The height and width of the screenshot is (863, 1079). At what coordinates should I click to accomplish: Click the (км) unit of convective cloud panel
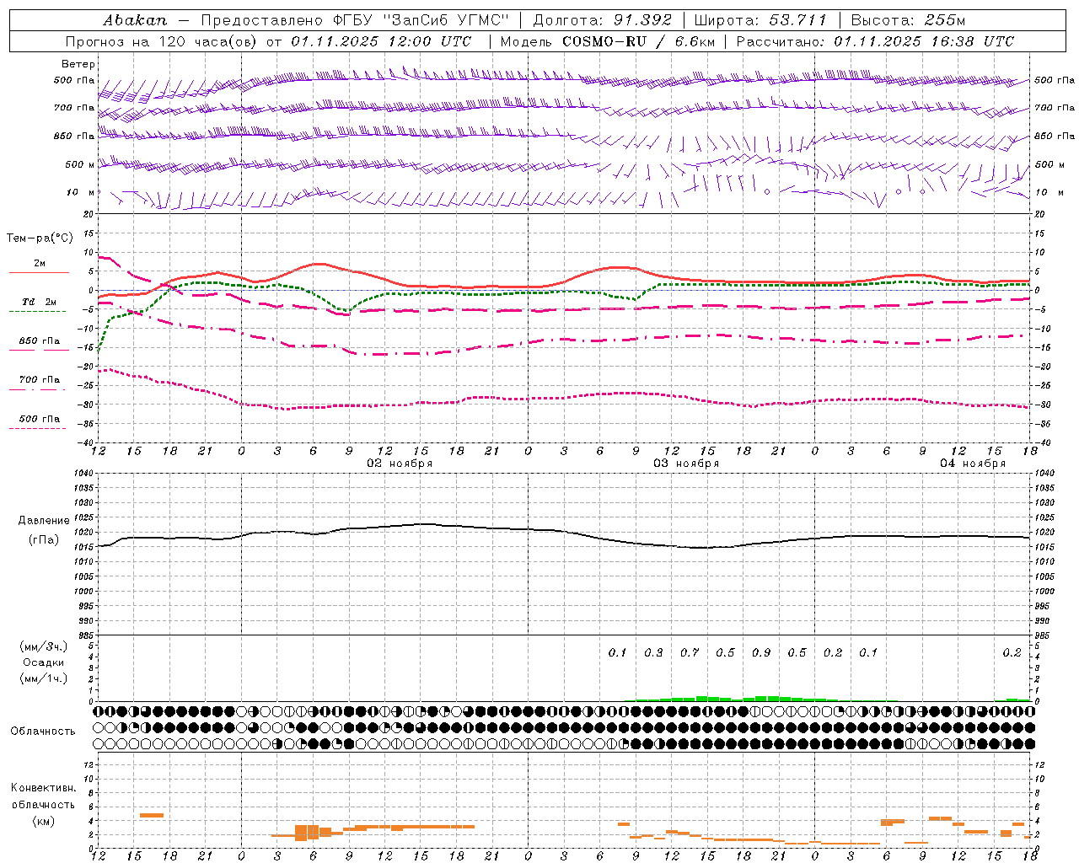43,821
